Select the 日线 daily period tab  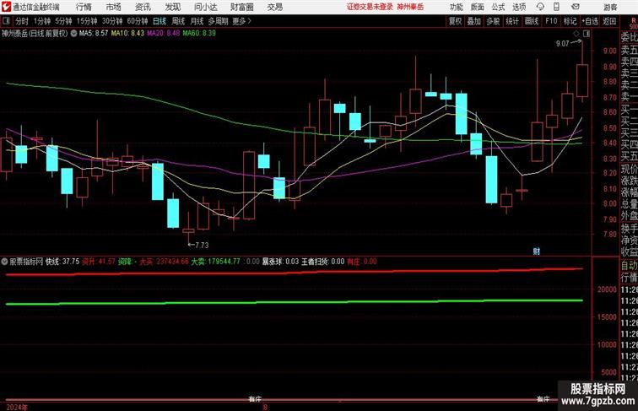coord(159,21)
